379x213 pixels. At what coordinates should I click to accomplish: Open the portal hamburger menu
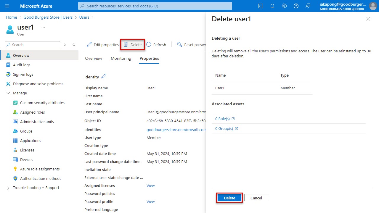(x=7, y=6)
